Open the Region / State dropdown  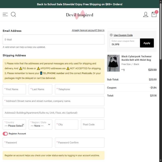tap(40, 125)
